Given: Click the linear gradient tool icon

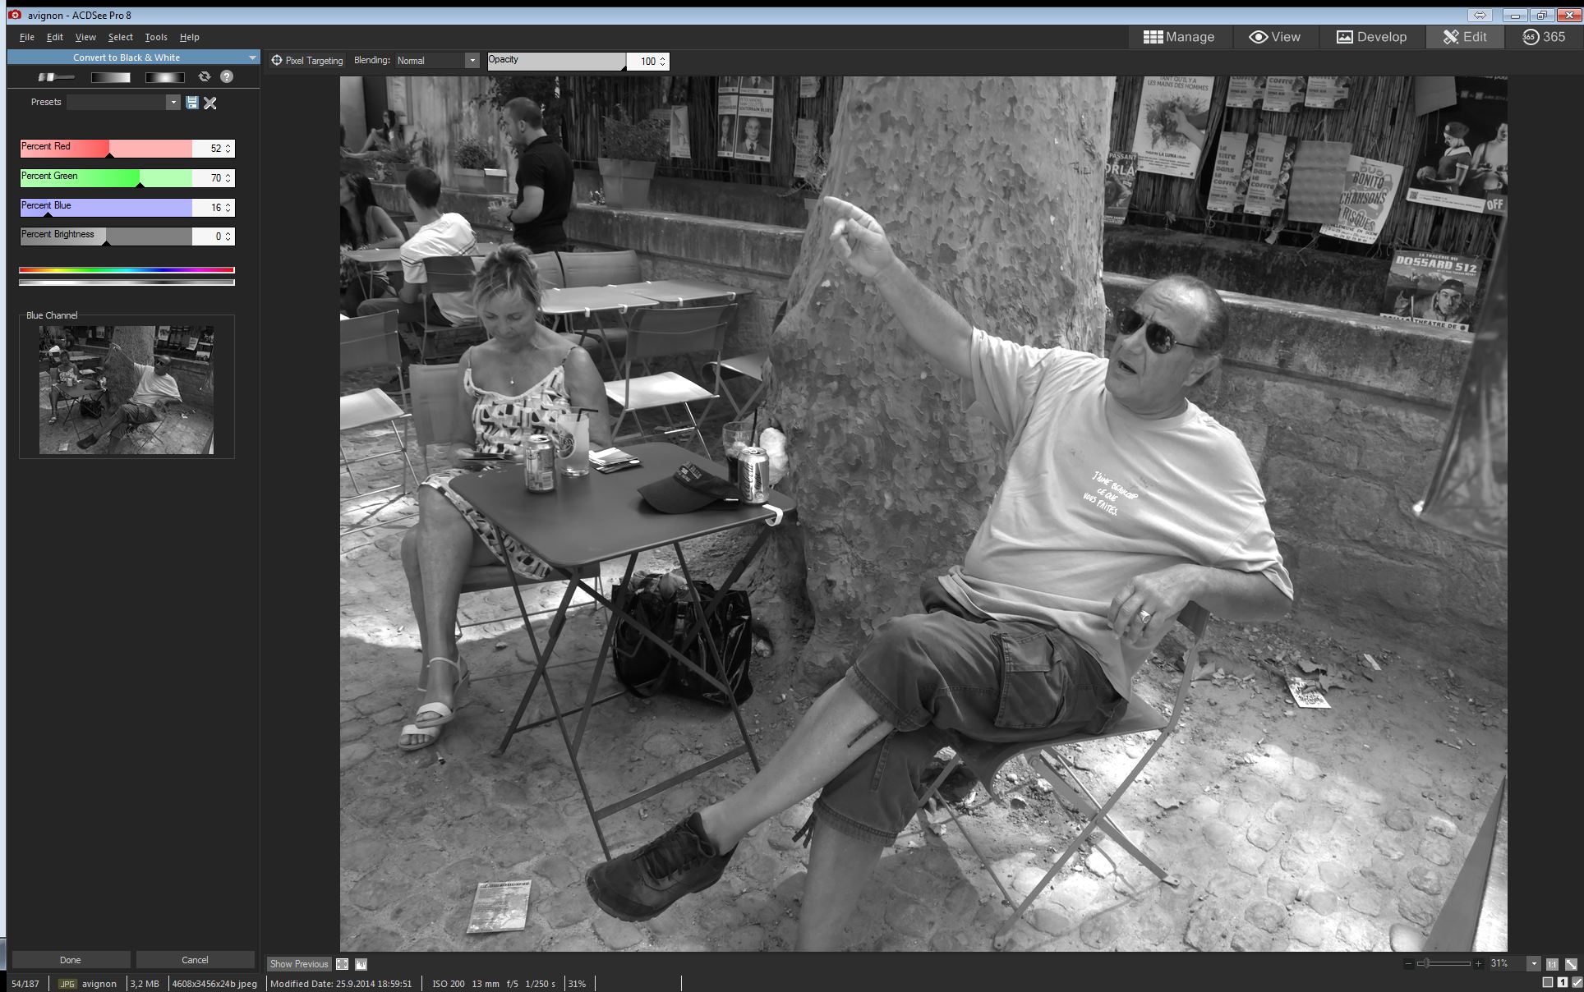Looking at the screenshot, I should pos(110,77).
